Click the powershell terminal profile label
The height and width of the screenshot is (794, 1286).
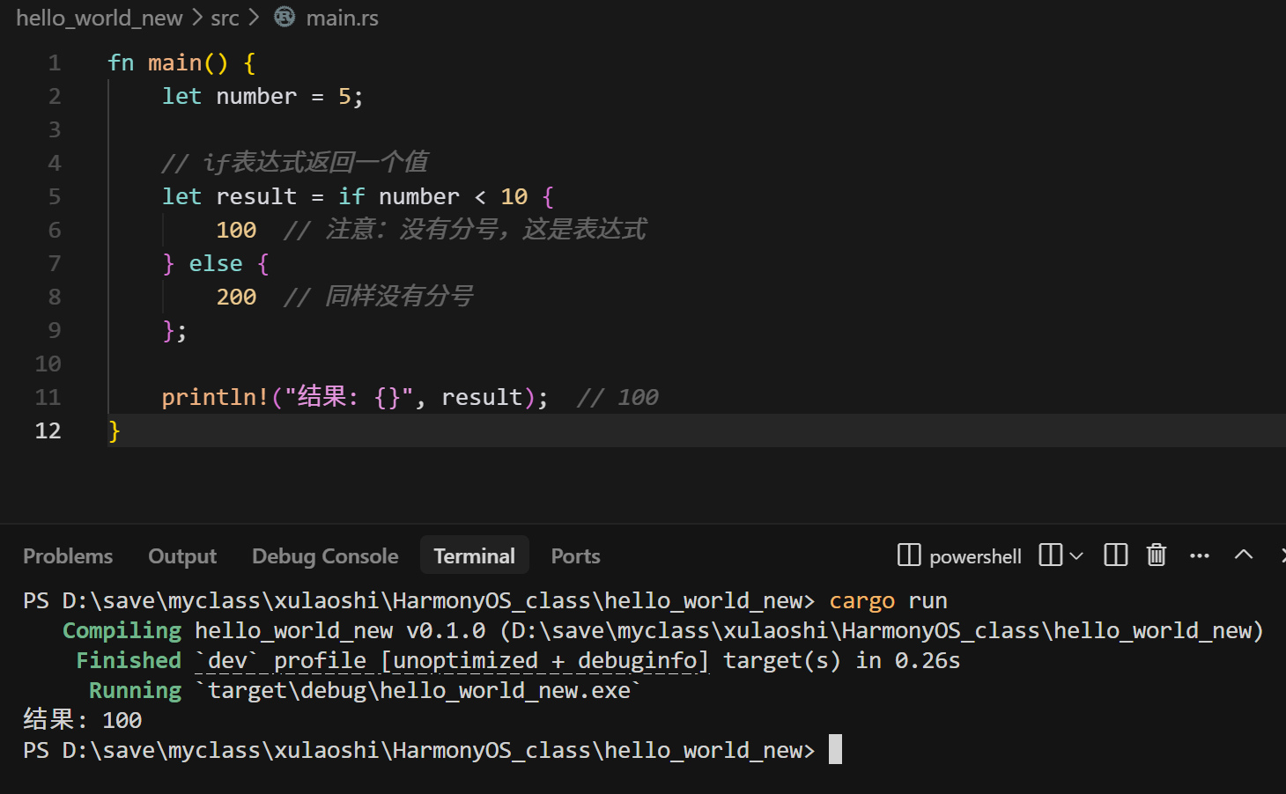[x=975, y=556]
